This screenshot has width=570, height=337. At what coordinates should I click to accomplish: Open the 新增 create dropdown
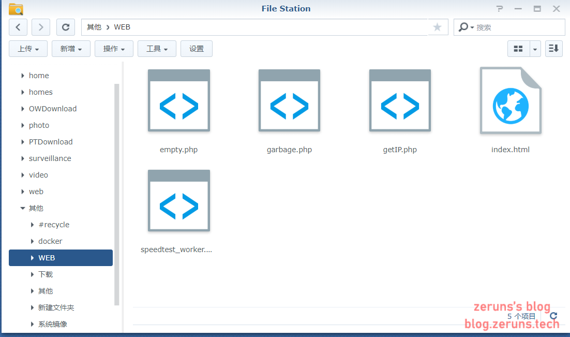tap(71, 49)
